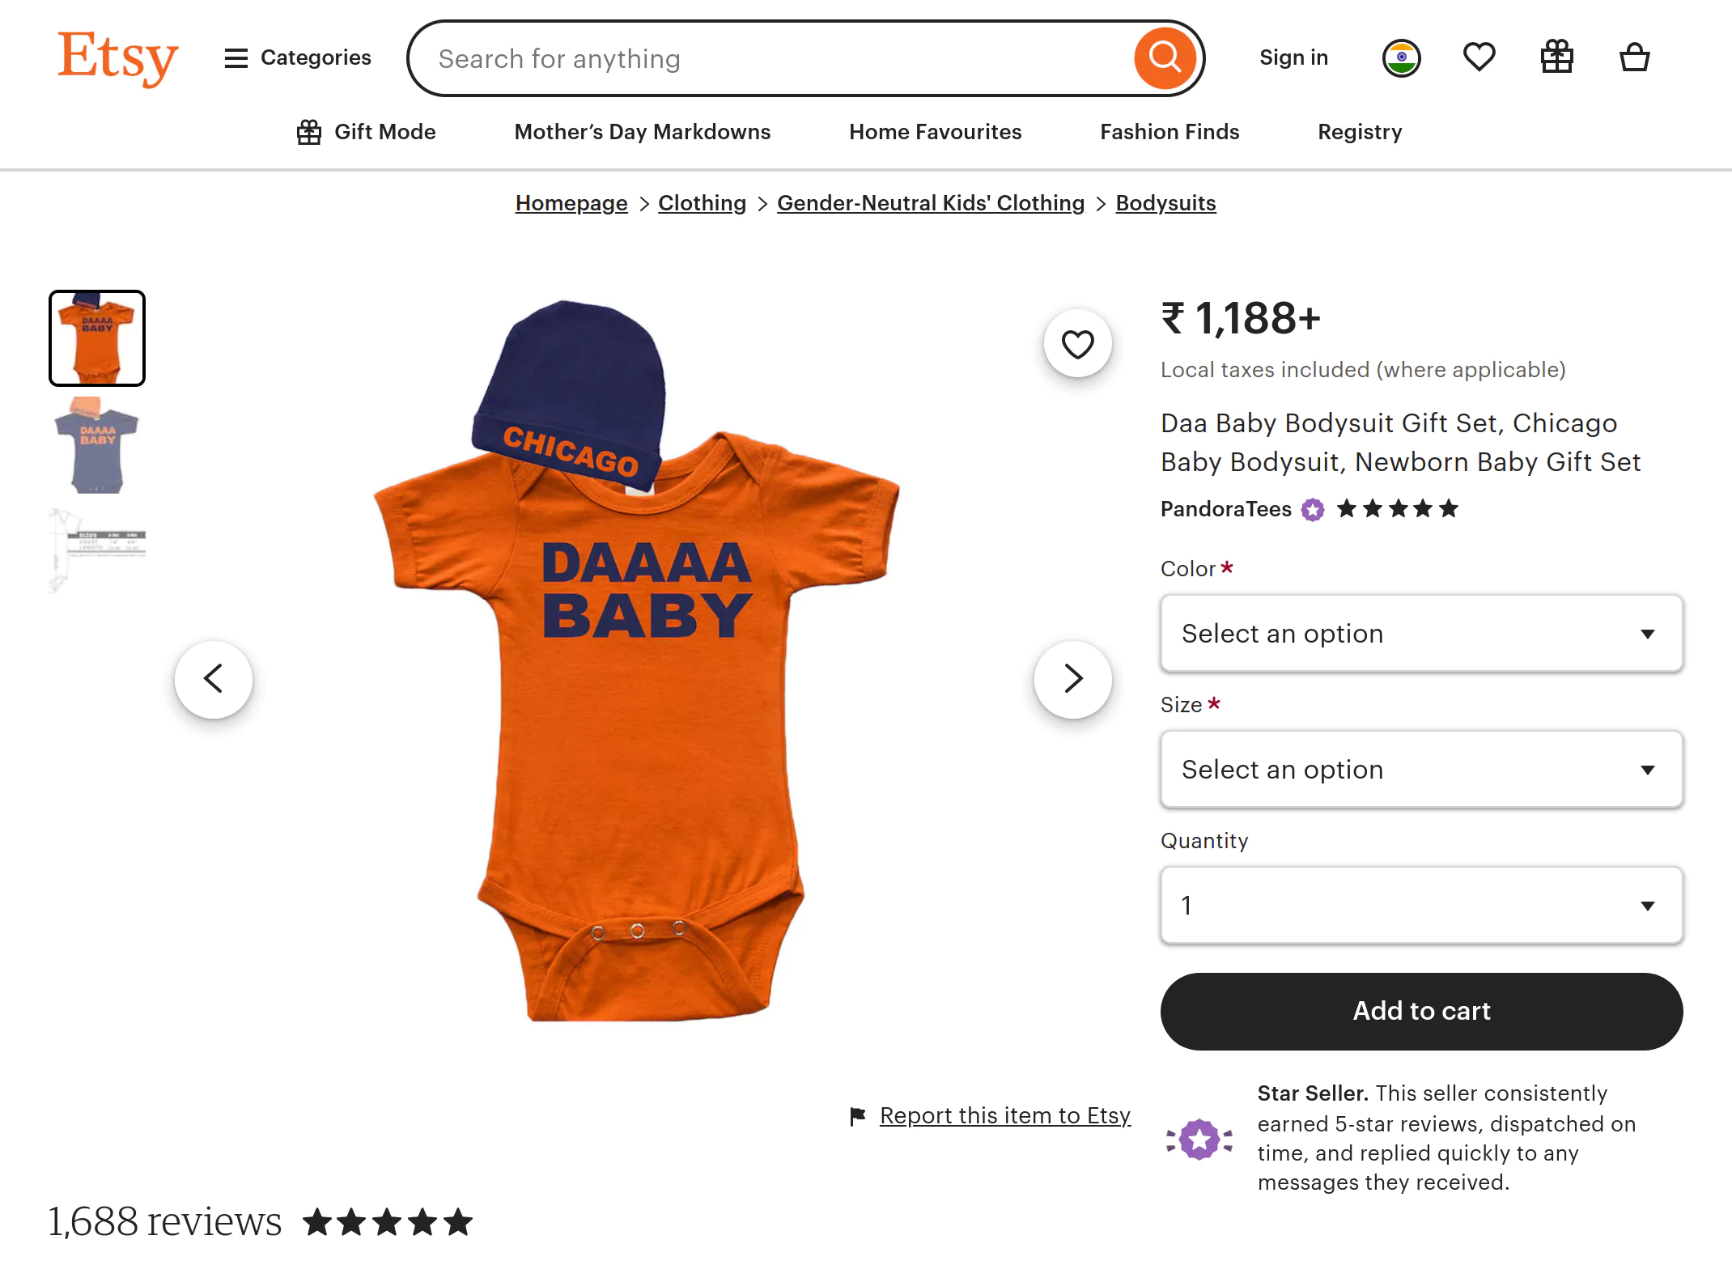Select the blue bodysuit thumbnail
This screenshot has height=1282, width=1732.
97,445
